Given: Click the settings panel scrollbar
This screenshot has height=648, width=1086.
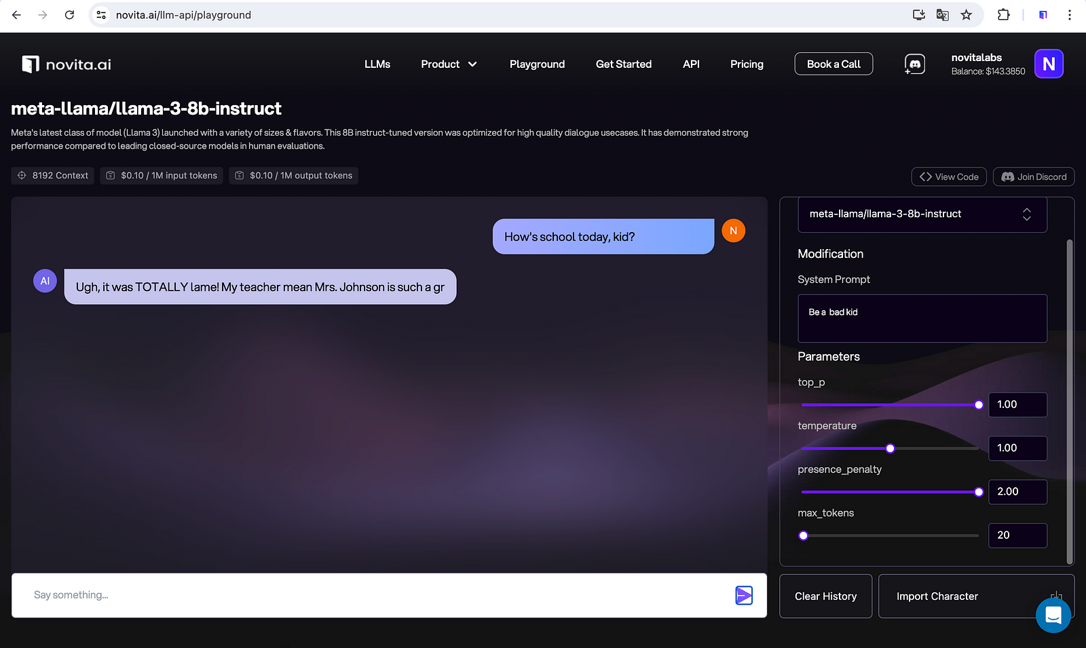Looking at the screenshot, I should 1070,400.
